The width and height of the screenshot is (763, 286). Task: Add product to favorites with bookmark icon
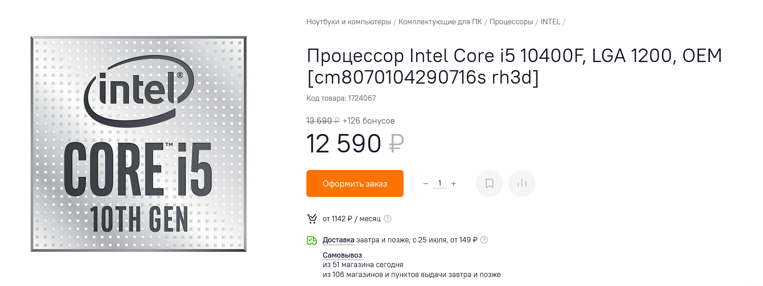489,183
